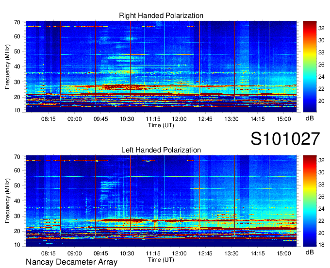Click 08:15 tick label on top plot

49,119
